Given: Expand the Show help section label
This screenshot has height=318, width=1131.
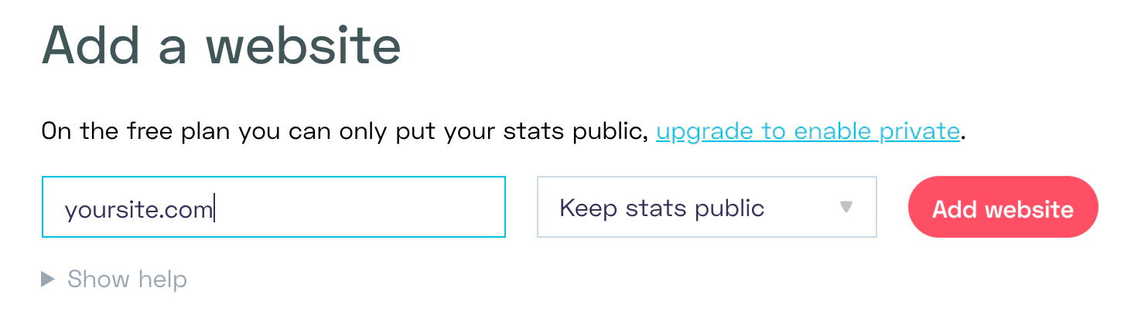Looking at the screenshot, I should pyautogui.click(x=127, y=279).
